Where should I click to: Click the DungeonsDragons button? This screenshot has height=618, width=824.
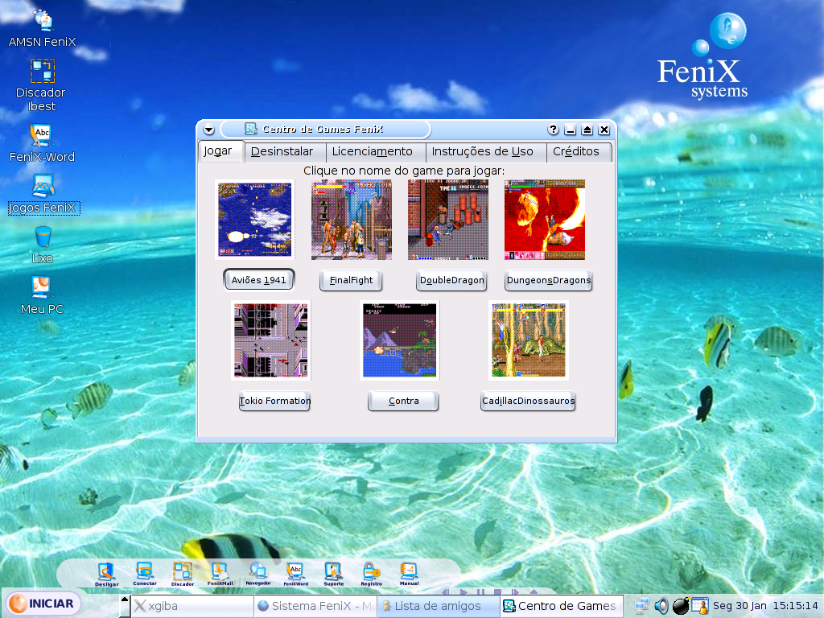[x=549, y=280]
